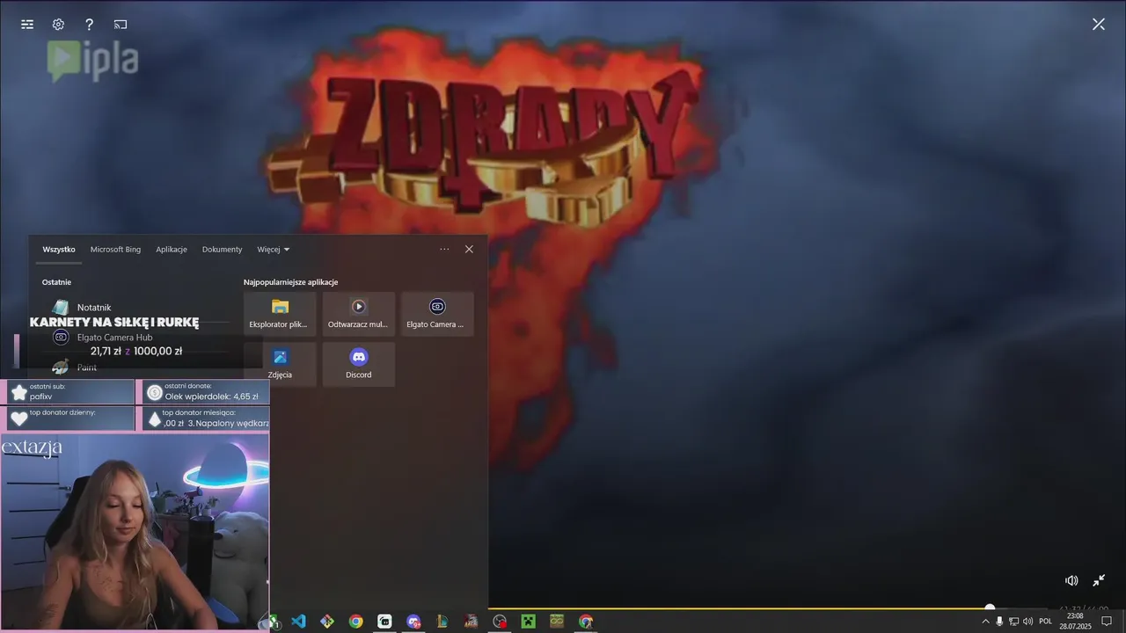The image size is (1126, 633).
Task: Open the clock showing 23:08
Action: pyautogui.click(x=1075, y=621)
